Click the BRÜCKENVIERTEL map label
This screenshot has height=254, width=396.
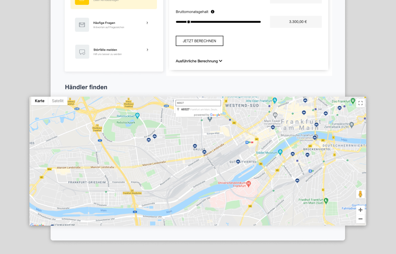coord(317,149)
